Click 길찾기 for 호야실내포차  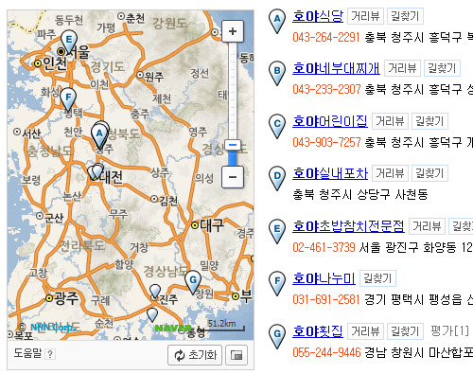coord(429,173)
